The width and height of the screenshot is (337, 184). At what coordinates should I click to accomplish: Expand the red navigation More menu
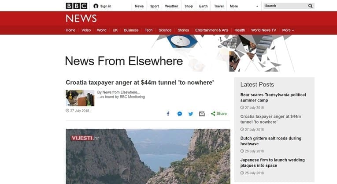[288, 30]
